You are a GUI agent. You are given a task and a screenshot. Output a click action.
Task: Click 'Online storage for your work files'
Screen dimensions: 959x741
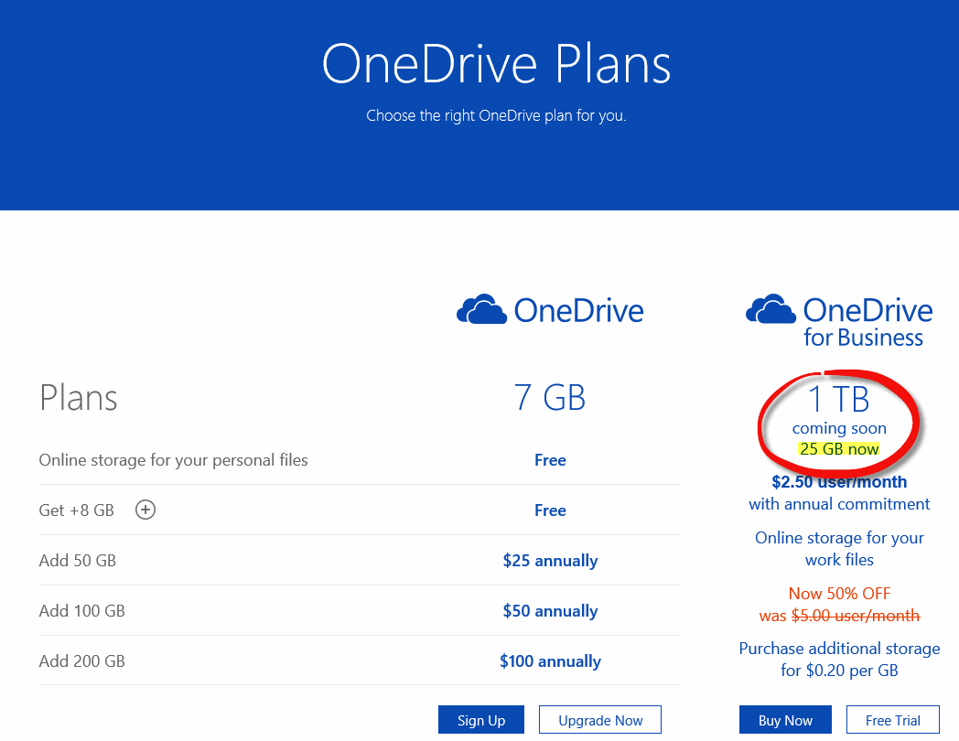pyautogui.click(x=839, y=548)
